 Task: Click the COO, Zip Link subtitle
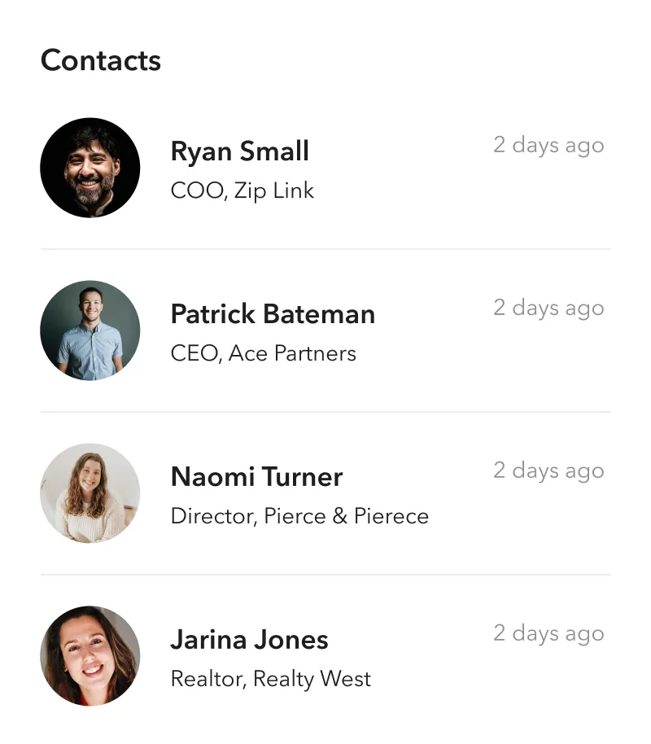(x=242, y=190)
